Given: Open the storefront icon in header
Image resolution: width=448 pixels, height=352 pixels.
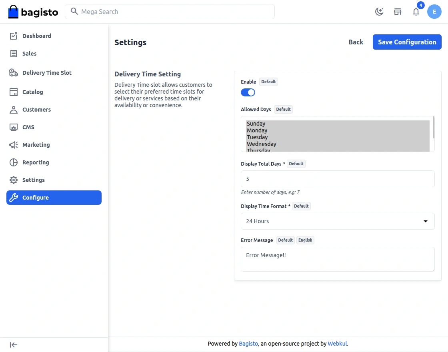Looking at the screenshot, I should click(398, 12).
